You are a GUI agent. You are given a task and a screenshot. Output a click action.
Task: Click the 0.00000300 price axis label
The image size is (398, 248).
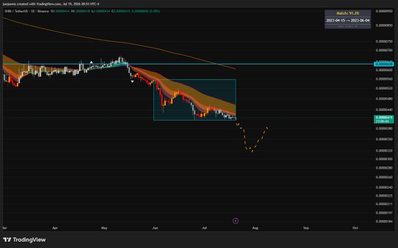pyautogui.click(x=384, y=159)
